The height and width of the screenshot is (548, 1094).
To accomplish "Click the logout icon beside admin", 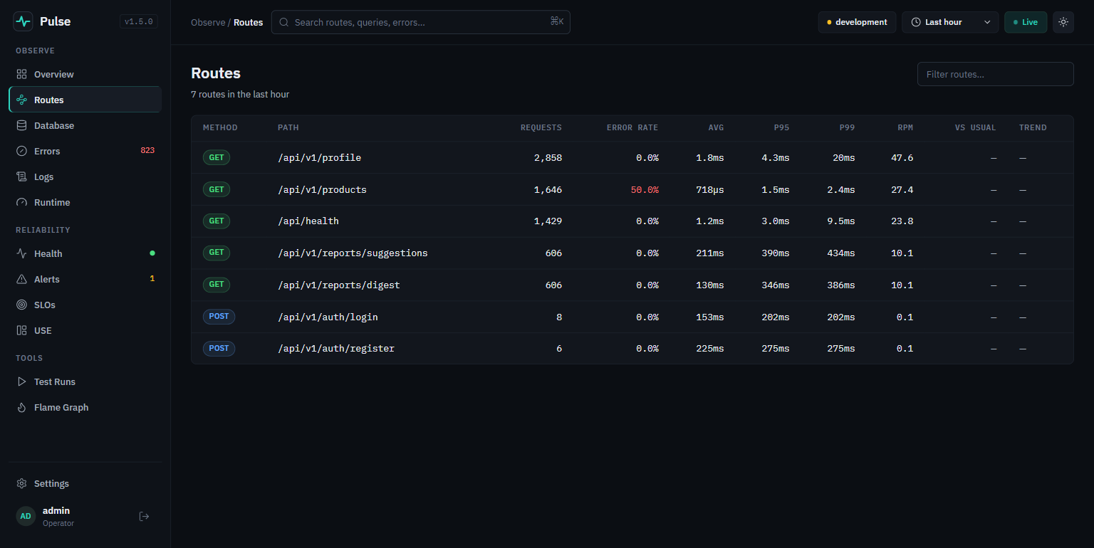I will pyautogui.click(x=144, y=516).
